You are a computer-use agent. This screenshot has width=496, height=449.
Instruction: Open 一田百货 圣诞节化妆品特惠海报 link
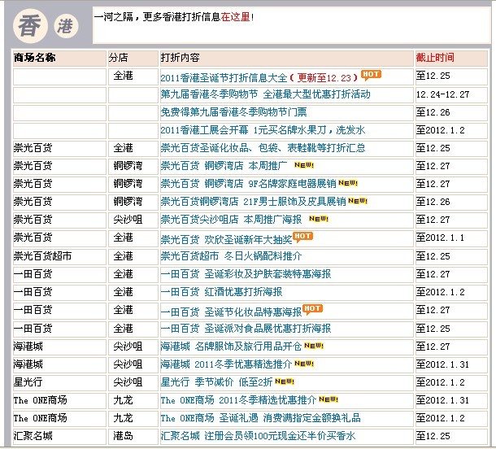click(x=231, y=312)
